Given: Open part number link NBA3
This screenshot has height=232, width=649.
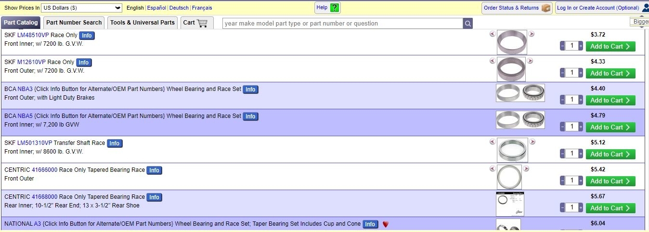Looking at the screenshot, I should tap(25, 89).
